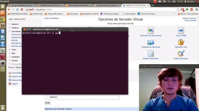Open Indizado de Directorio icon
Viewport: 199px width, 111px height.
(x=150, y=42)
